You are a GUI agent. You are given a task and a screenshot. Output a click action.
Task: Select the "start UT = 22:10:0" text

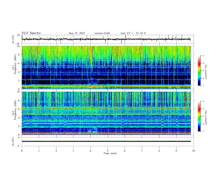133,33
